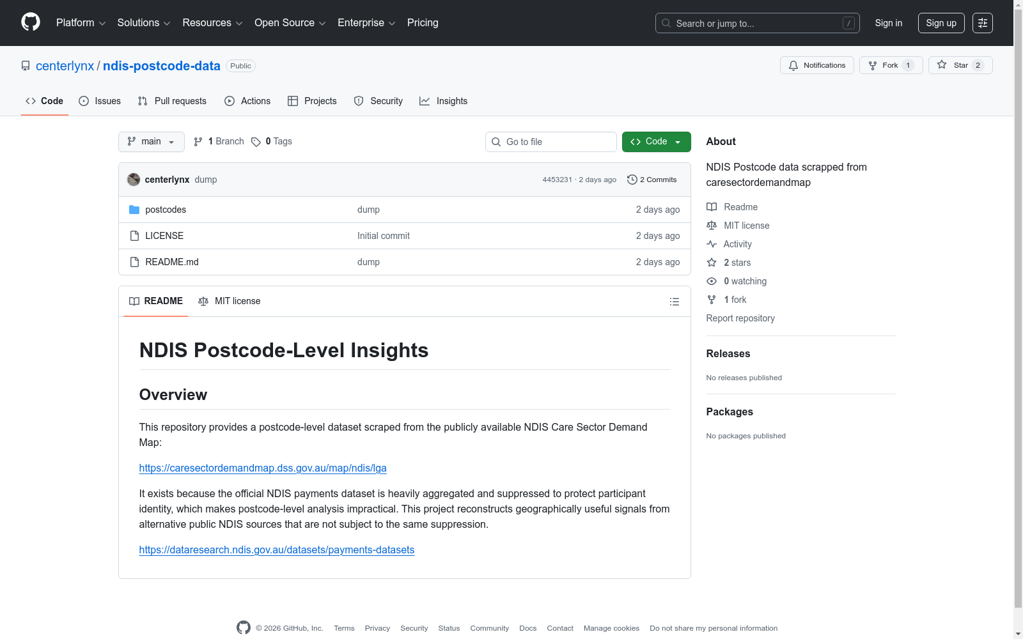Open the command palette icon button
Screen dimensions: 1023x639
pyautogui.click(x=983, y=23)
